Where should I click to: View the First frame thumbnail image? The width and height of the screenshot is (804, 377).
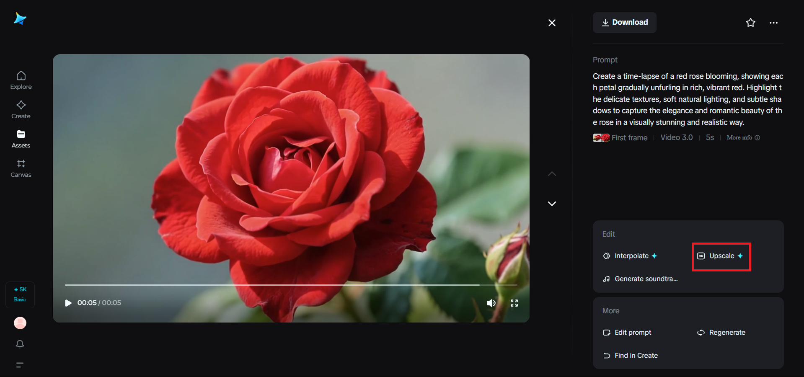[x=601, y=138]
